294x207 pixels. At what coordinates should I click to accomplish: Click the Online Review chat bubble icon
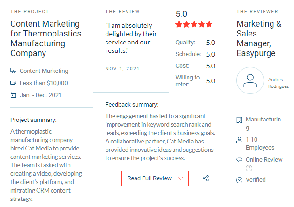(x=240, y=160)
